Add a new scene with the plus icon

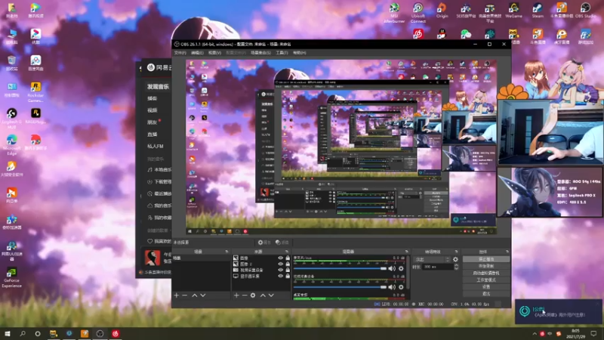coord(177,295)
